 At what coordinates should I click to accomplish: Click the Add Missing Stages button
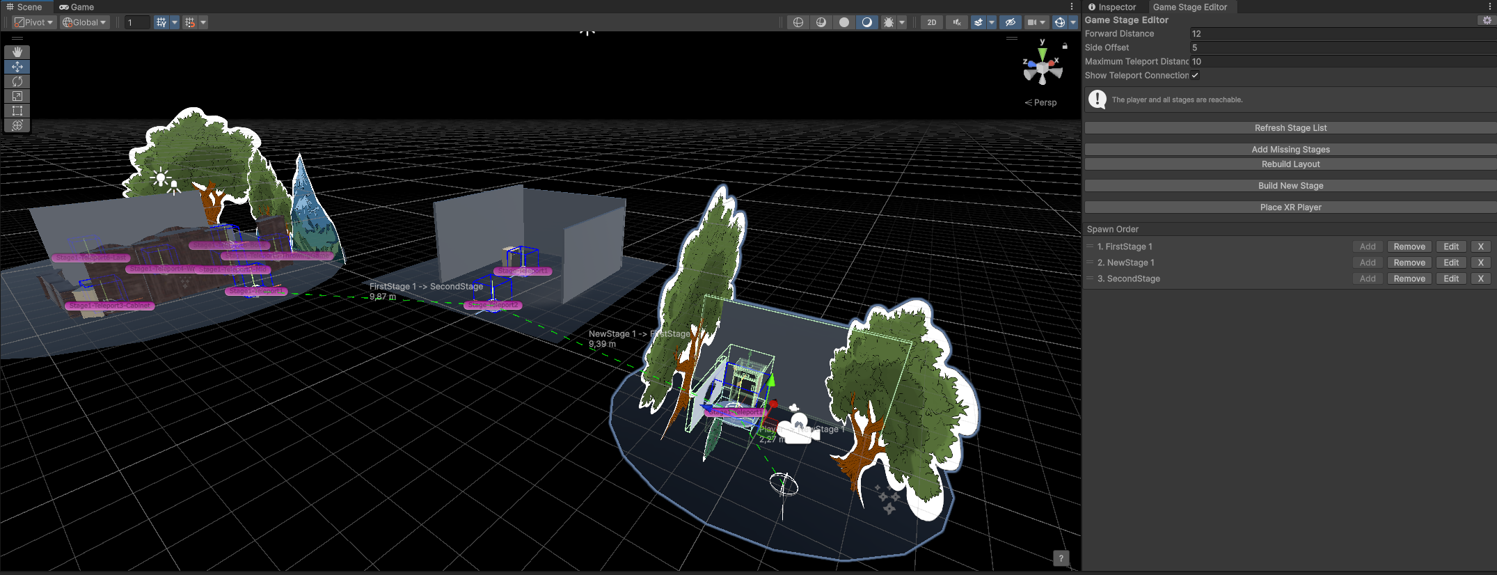[x=1290, y=150]
